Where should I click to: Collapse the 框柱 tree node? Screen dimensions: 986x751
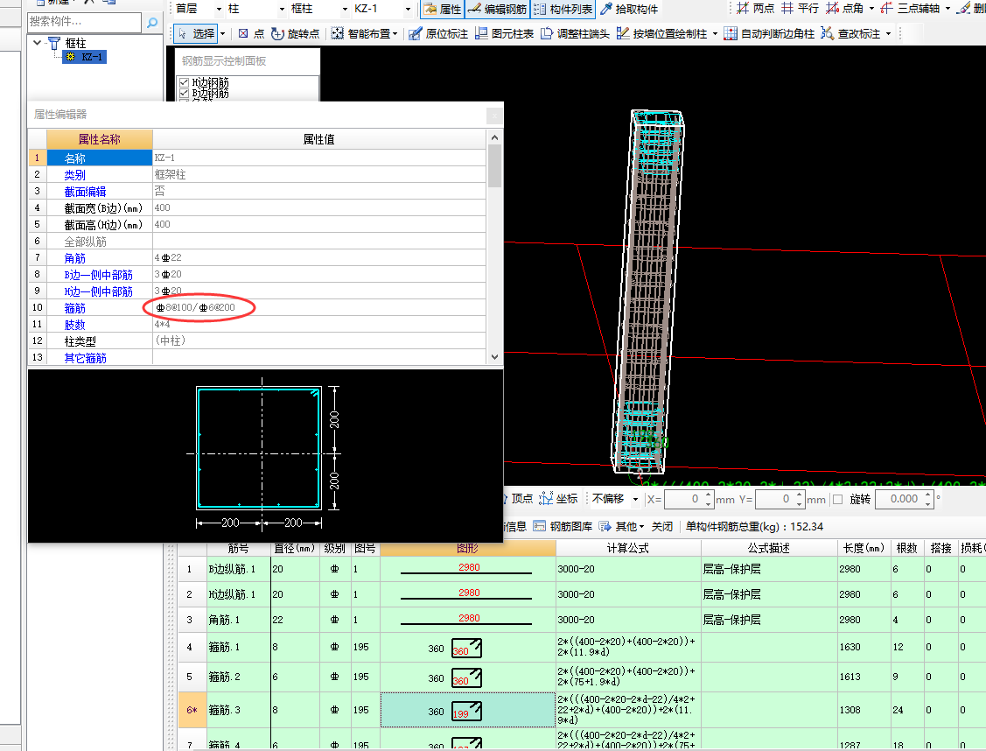[x=37, y=43]
